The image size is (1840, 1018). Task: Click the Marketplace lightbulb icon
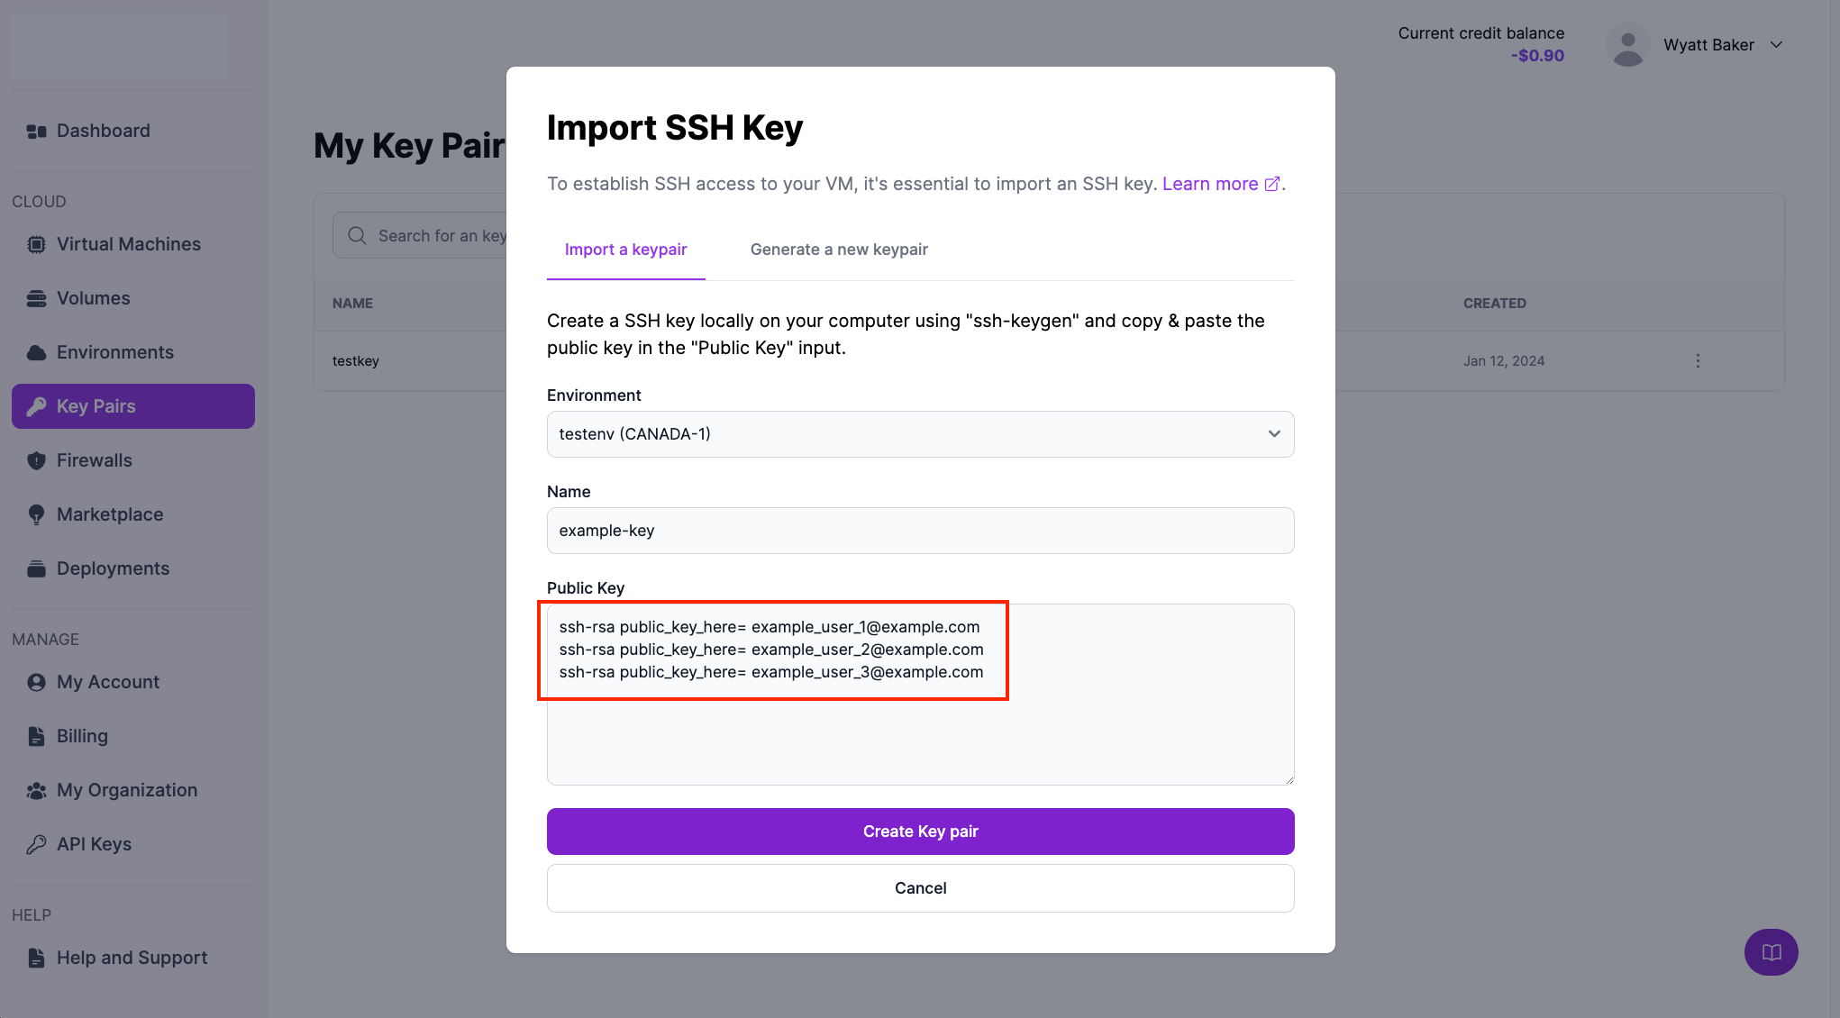tap(36, 514)
